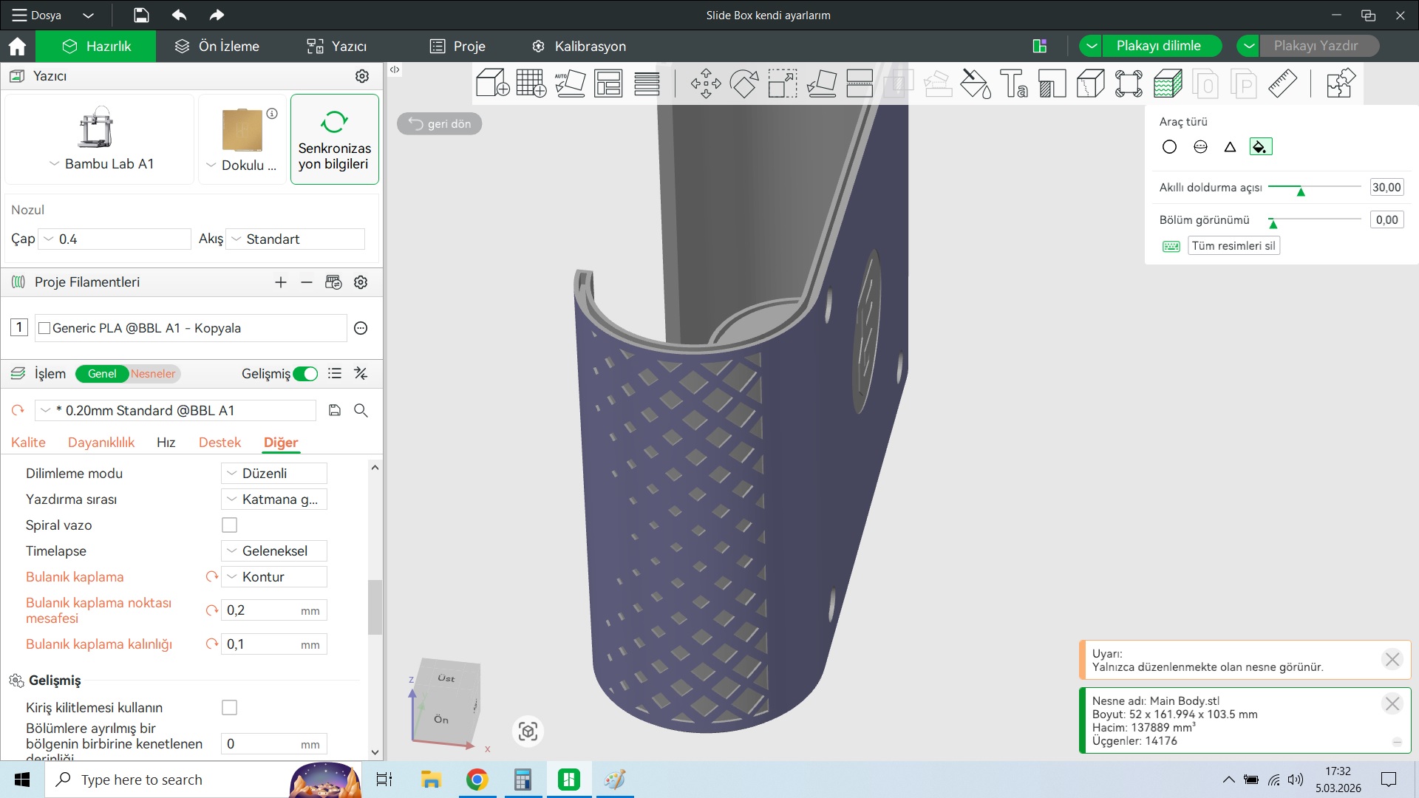
Task: Expand the Timelapse Geleneksel dropdown
Action: click(274, 551)
